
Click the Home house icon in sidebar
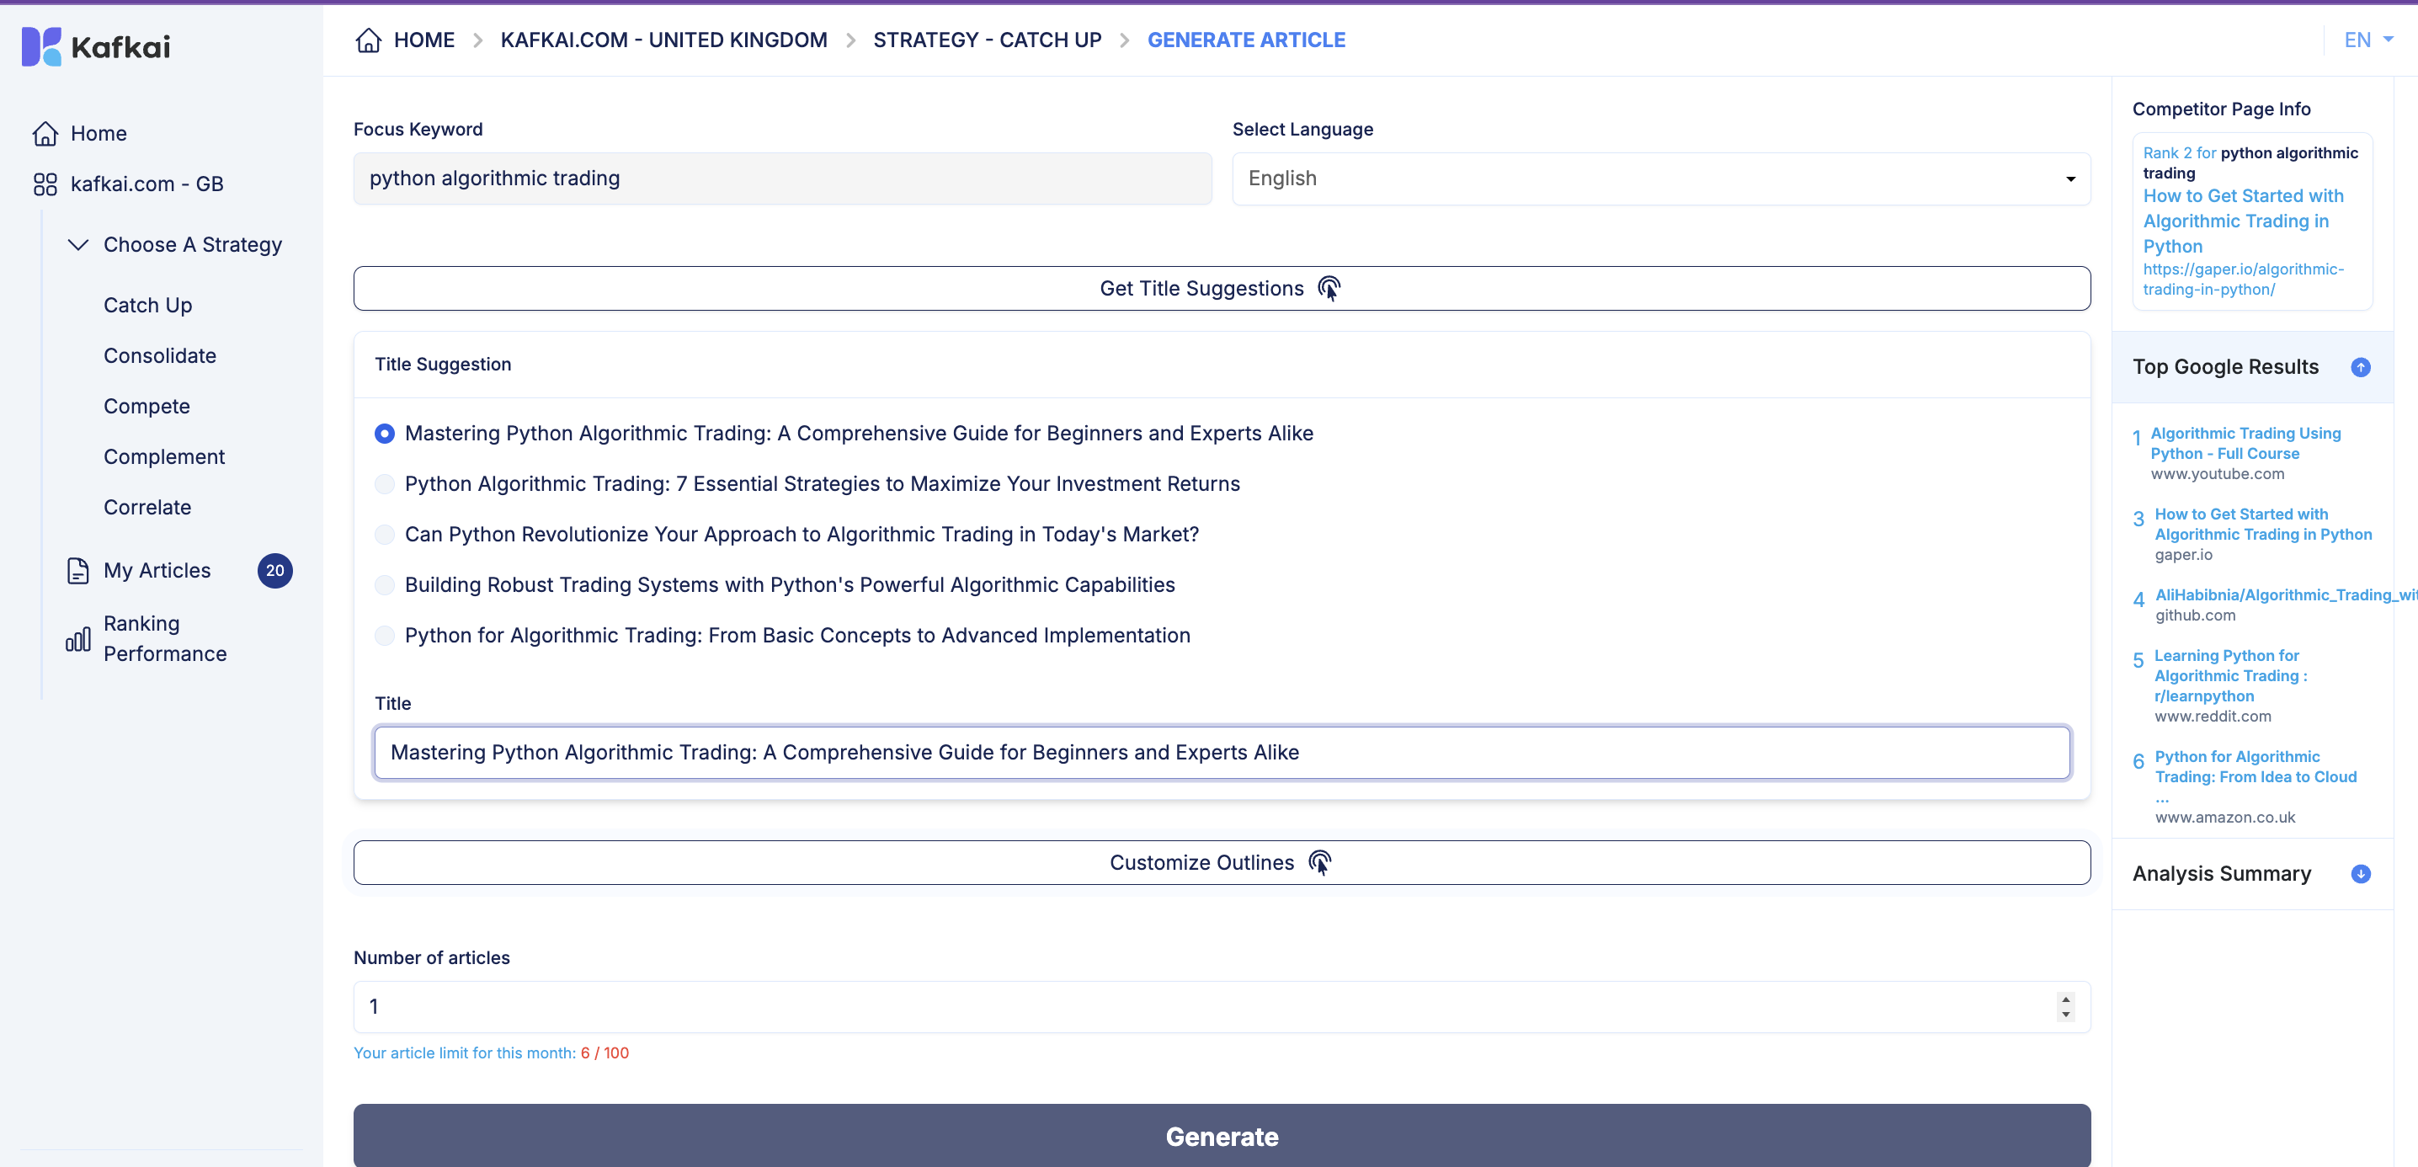tap(45, 133)
